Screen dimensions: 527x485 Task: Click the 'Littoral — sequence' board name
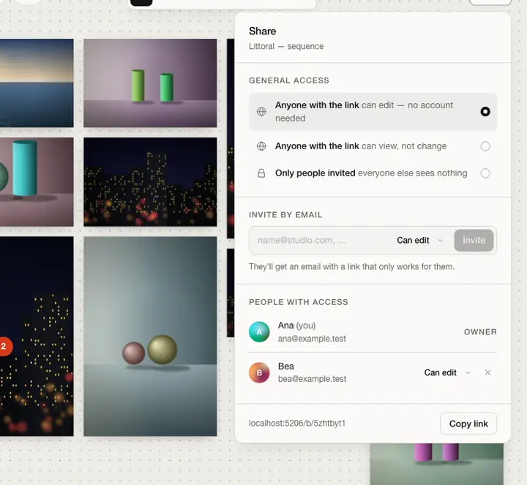pos(286,46)
